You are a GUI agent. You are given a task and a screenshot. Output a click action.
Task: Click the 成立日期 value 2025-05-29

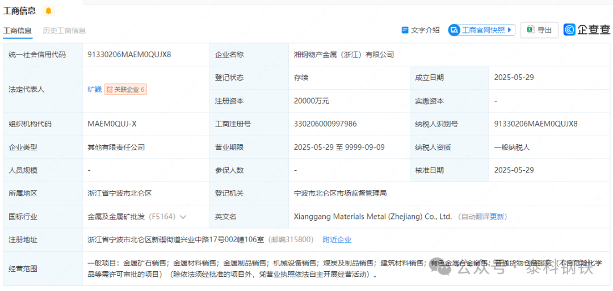[x=514, y=78]
